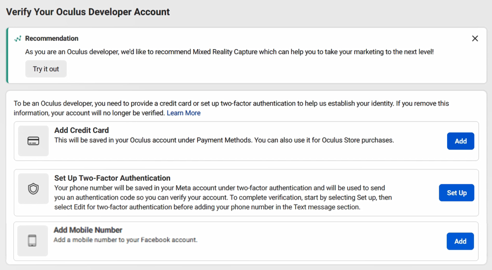Click the Recommendation sparkle icon

(18, 38)
